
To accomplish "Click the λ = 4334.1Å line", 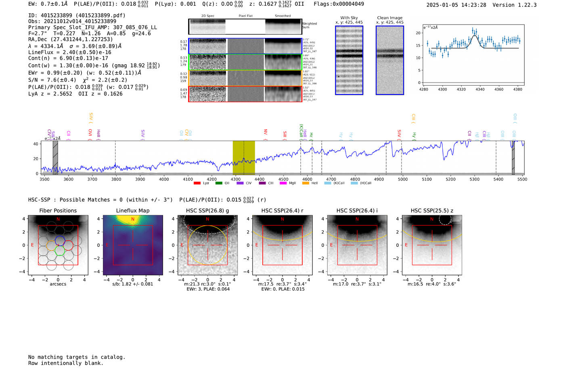I will 75,46.
